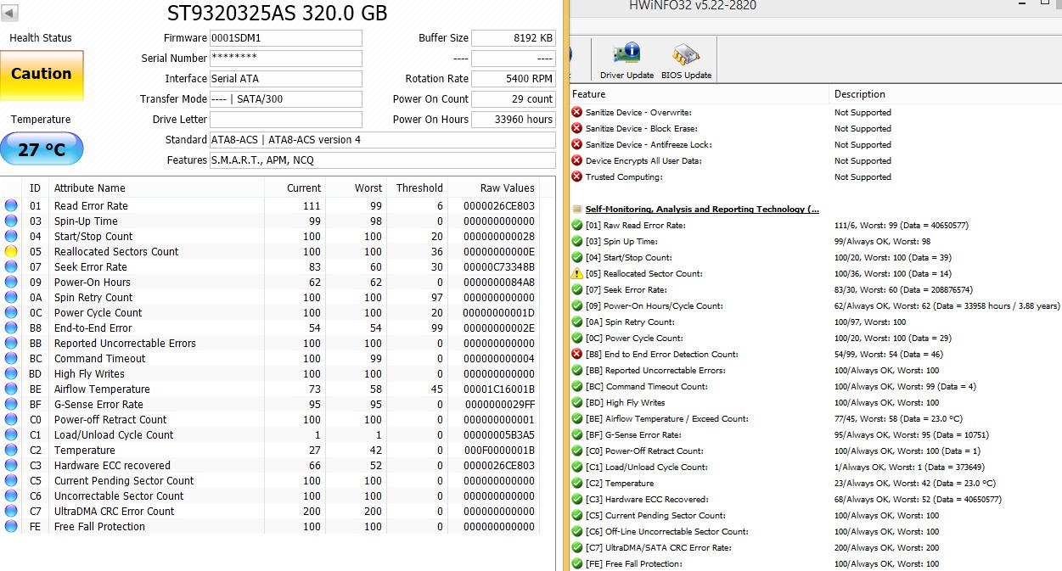Screen dimensions: 1062x571
Task: Select the Power-On Hours attribute row
Action: click(x=92, y=283)
